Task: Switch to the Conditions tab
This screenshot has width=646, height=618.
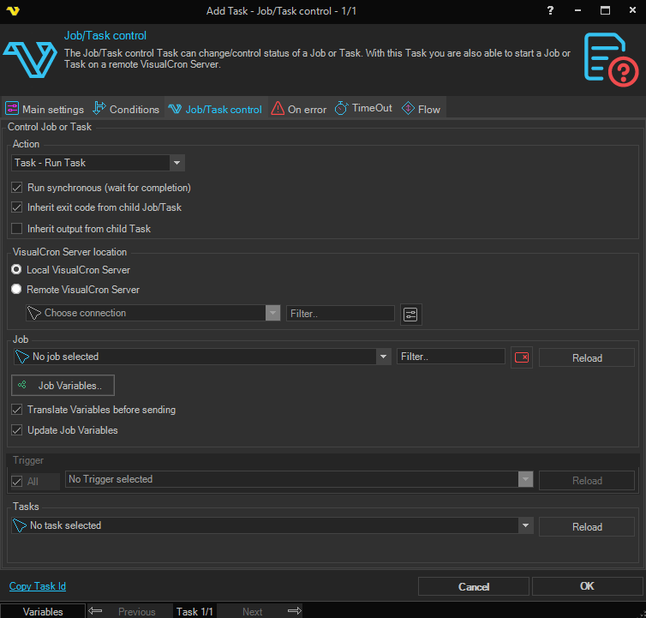Action: 126,110
